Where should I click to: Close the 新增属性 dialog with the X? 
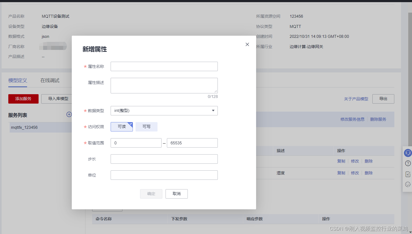coord(247,44)
